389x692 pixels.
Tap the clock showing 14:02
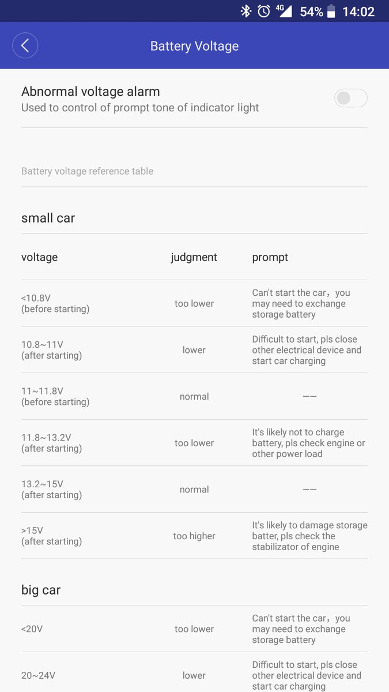(x=358, y=12)
